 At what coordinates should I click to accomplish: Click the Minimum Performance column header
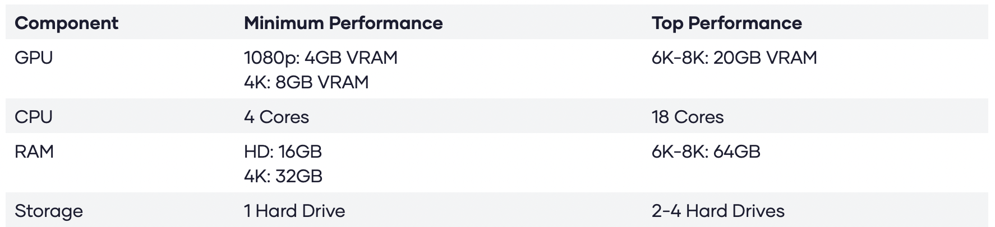[343, 23]
